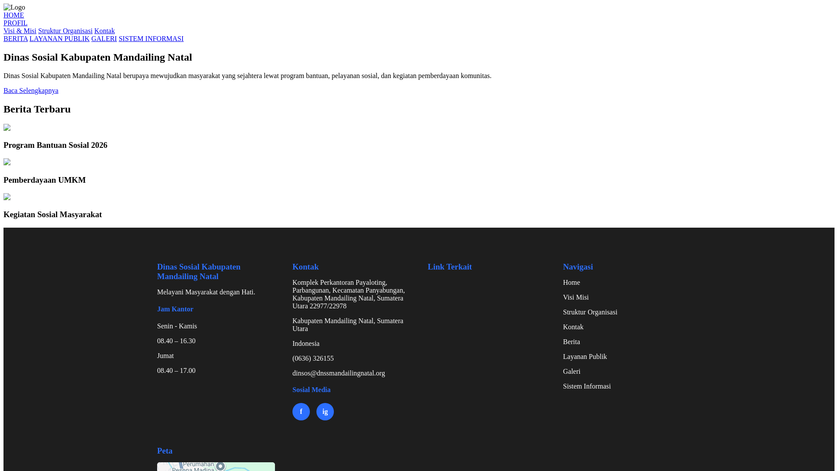Click the Pemberdayaan UMKM headline
Screen dimensions: 838x471
coord(45,180)
